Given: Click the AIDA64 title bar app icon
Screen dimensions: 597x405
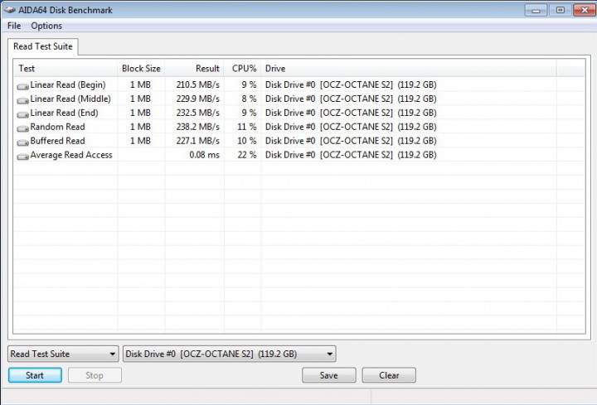Looking at the screenshot, I should (x=9, y=9).
